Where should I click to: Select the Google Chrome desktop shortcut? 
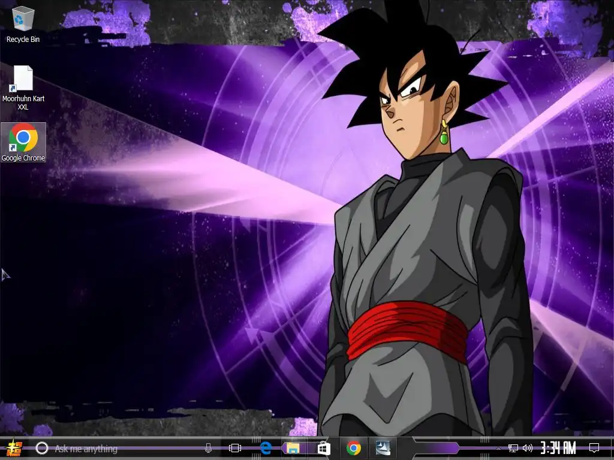(23, 143)
